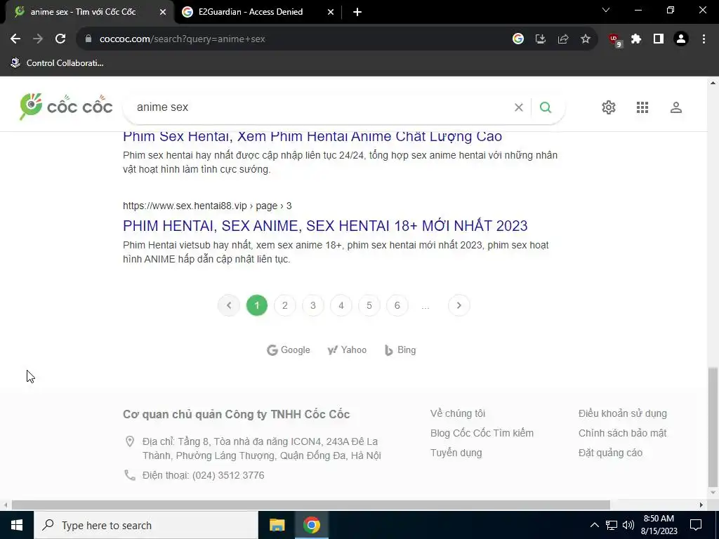Viewport: 719px width, 539px height.
Task: Click the scroll-up arrow of vertical scrollbar
Action: coord(713,83)
